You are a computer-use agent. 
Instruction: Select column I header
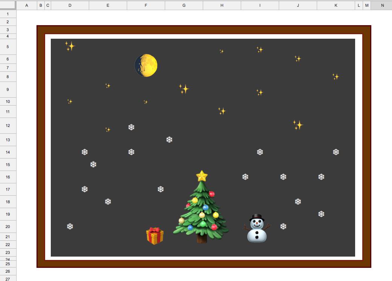(x=260, y=5)
